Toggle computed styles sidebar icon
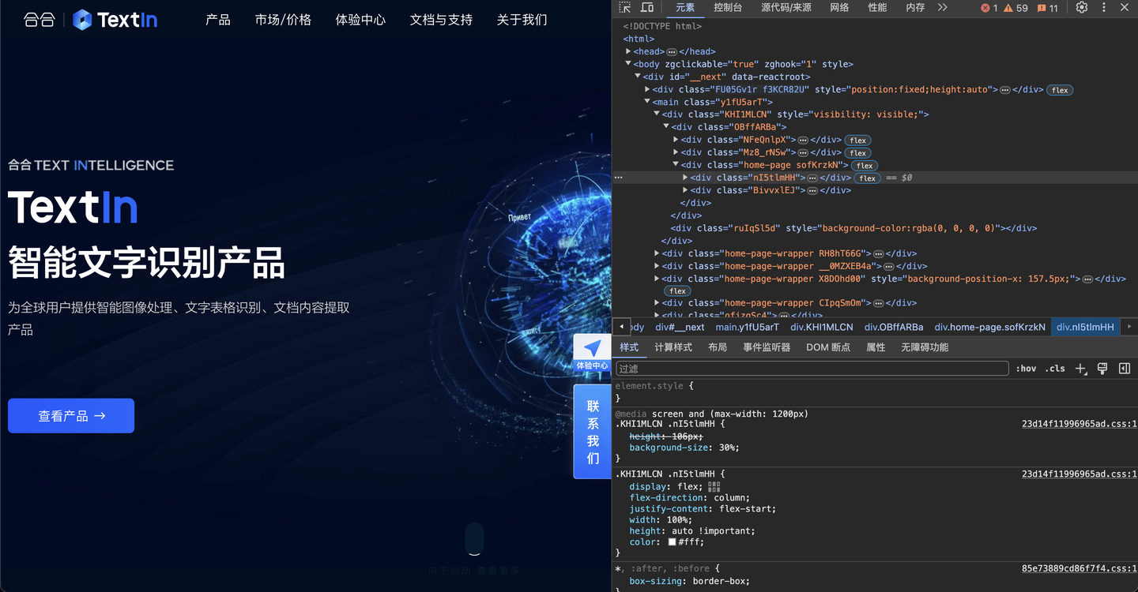The height and width of the screenshot is (592, 1138). pos(1125,369)
